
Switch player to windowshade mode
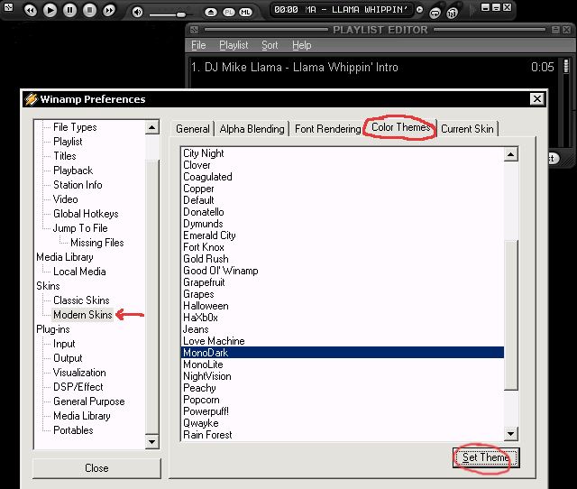[x=496, y=7]
